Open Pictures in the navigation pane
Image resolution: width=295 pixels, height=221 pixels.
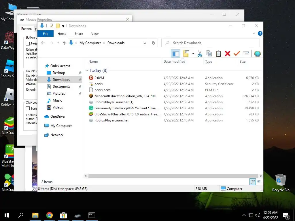(56, 94)
